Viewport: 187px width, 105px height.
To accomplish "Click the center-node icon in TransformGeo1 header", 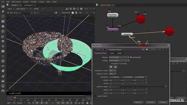I will coord(98,49).
